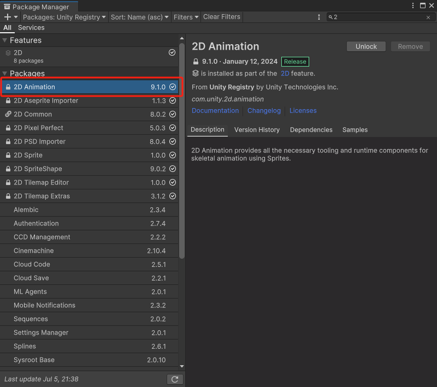Viewport: 437px width, 387px height.
Task: Select the Sequences package
Action: (89, 319)
